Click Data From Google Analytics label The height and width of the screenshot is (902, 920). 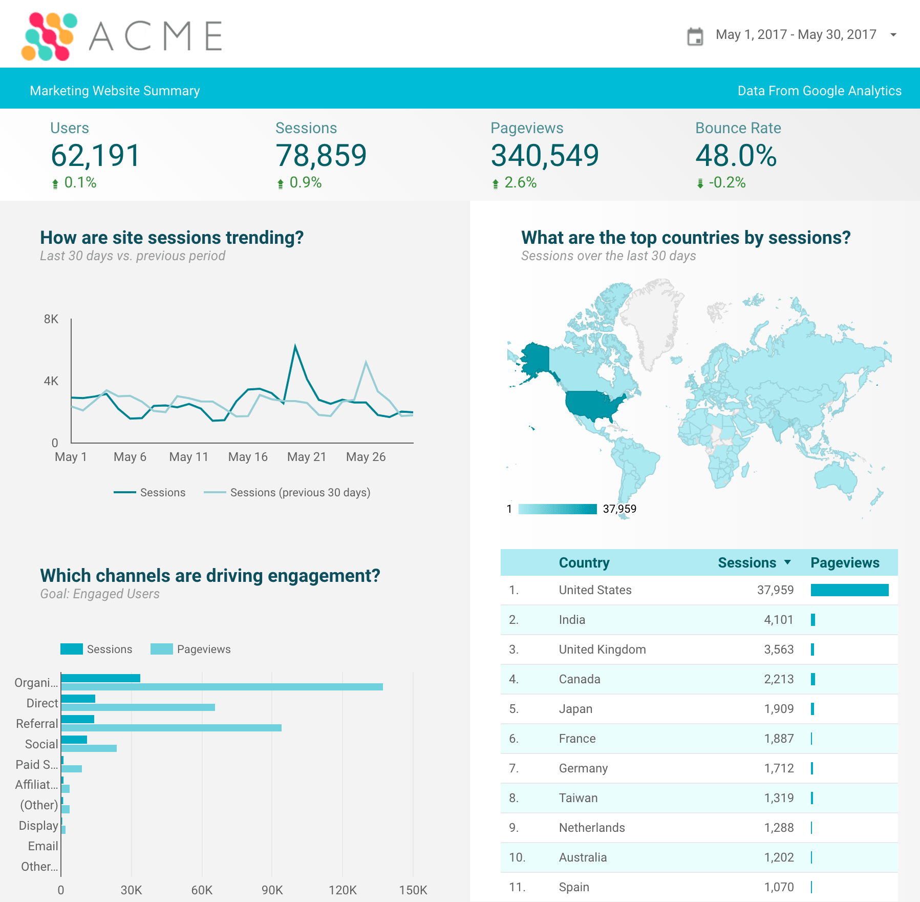click(x=819, y=90)
